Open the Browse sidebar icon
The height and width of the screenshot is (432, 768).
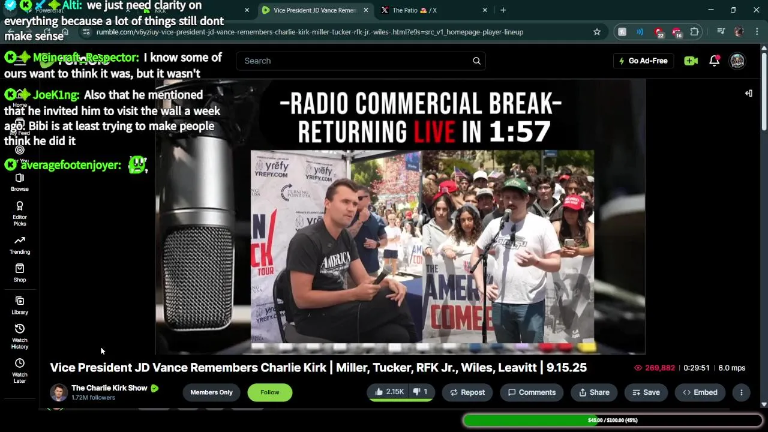click(x=20, y=182)
